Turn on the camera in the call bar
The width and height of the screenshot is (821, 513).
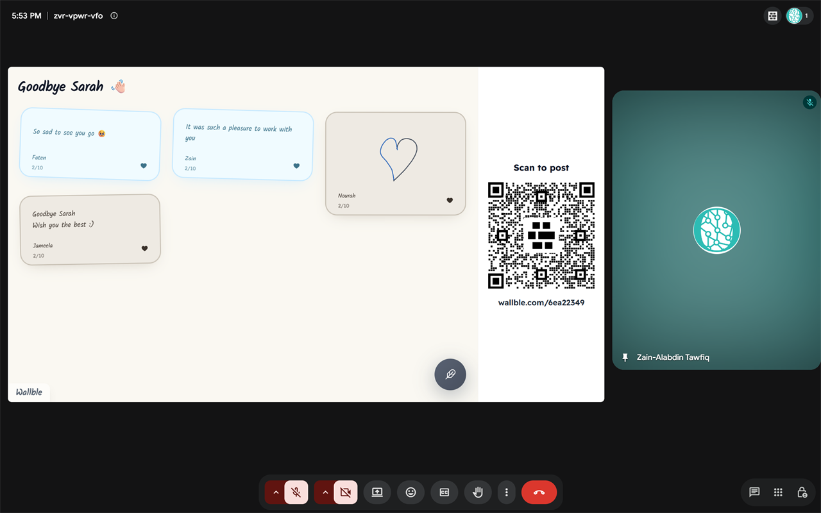click(x=346, y=492)
